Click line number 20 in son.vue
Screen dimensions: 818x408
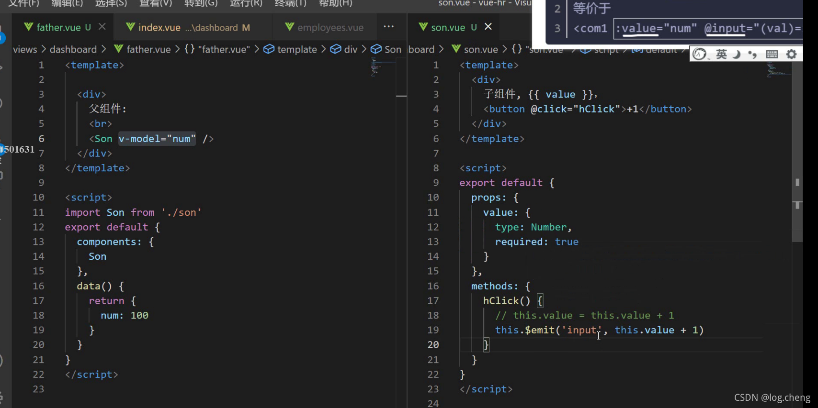433,345
